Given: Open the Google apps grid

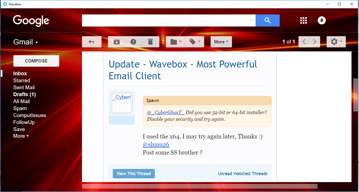Looking at the screenshot, I should point(303,20).
